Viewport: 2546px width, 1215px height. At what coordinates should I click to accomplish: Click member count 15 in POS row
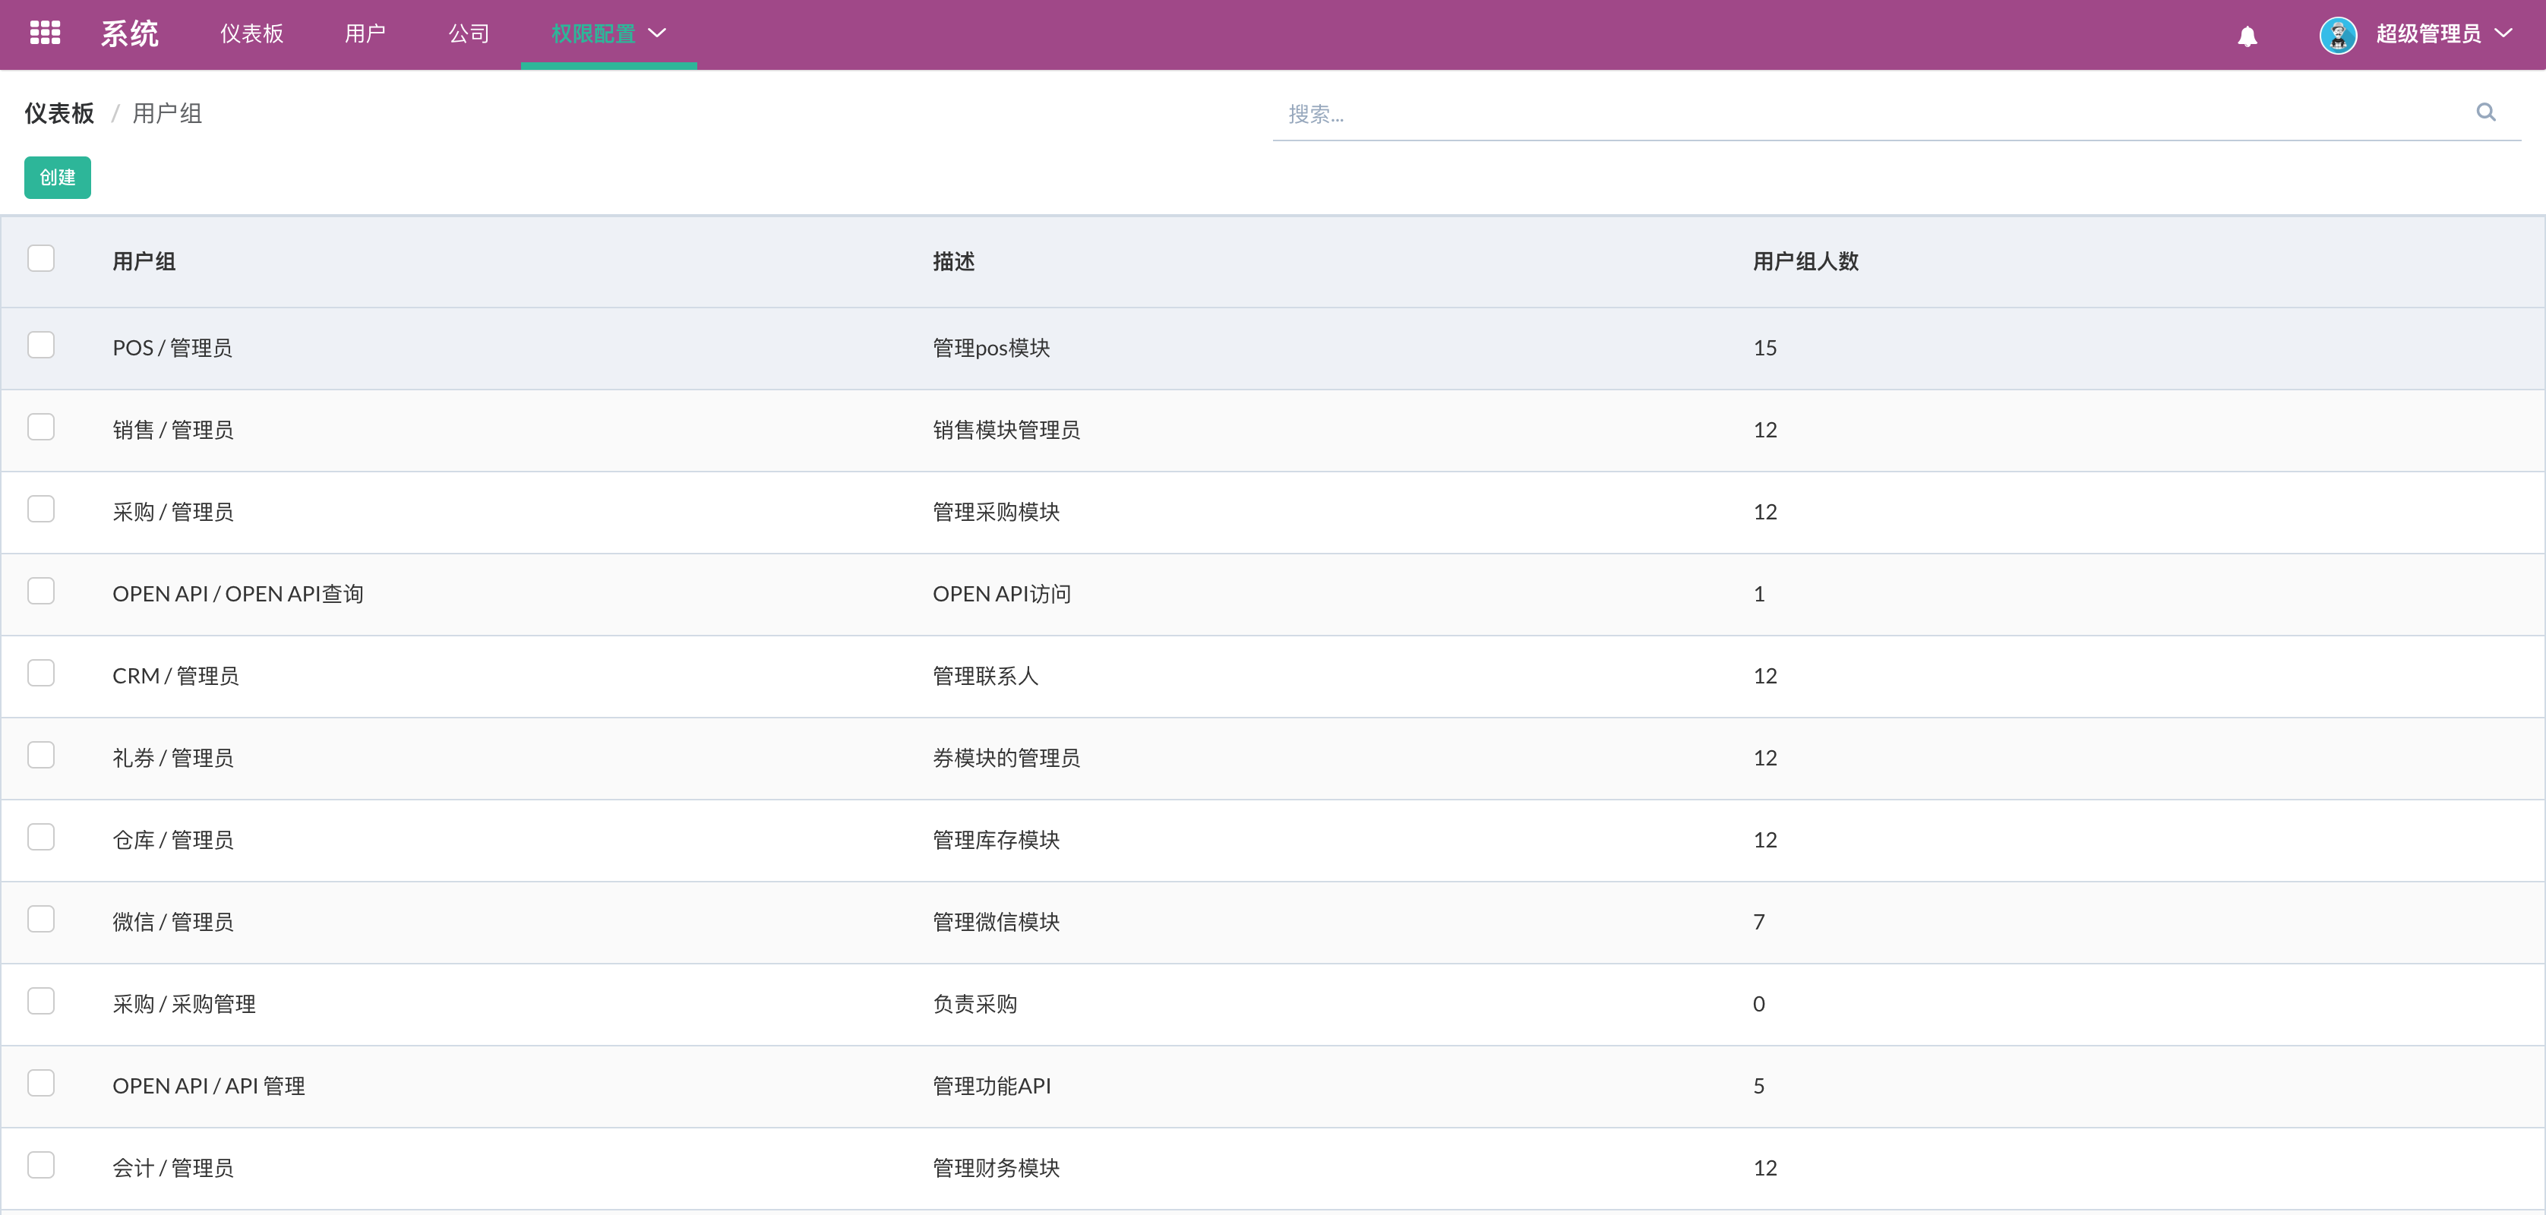(x=1765, y=348)
